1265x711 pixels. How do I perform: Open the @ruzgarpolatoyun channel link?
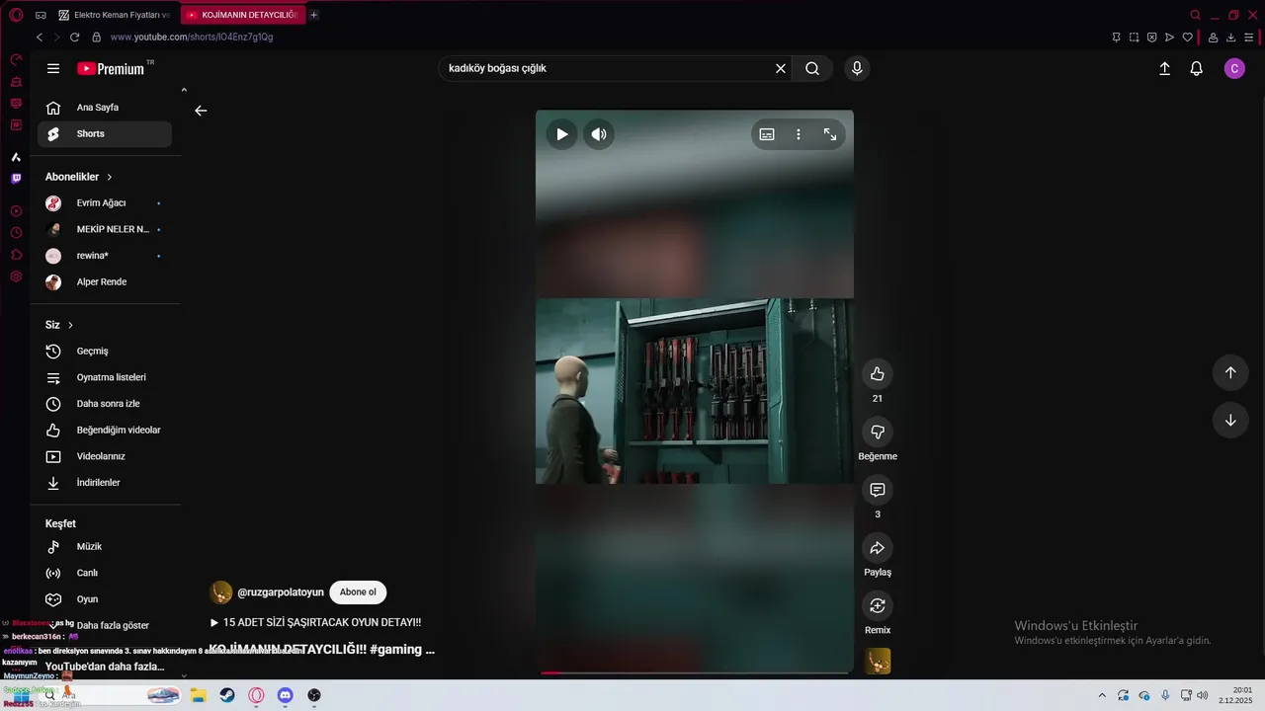(281, 592)
